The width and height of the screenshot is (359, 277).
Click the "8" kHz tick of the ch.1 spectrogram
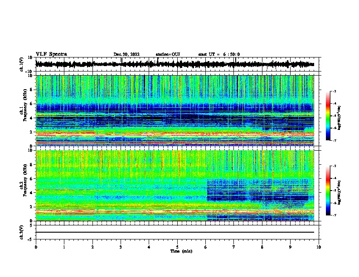(x=31, y=90)
